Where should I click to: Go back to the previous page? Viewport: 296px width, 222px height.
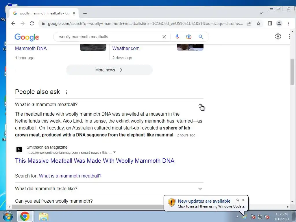(x=13, y=23)
